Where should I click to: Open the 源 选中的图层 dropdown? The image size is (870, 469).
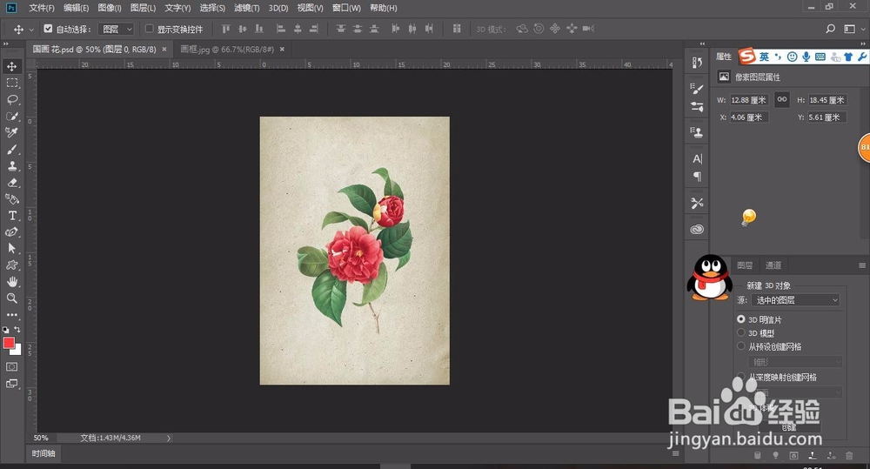tap(796, 300)
